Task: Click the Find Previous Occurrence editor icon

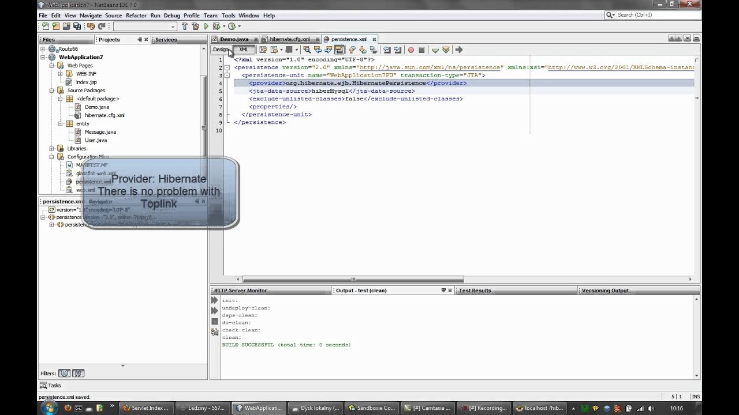Action: click(x=318, y=50)
